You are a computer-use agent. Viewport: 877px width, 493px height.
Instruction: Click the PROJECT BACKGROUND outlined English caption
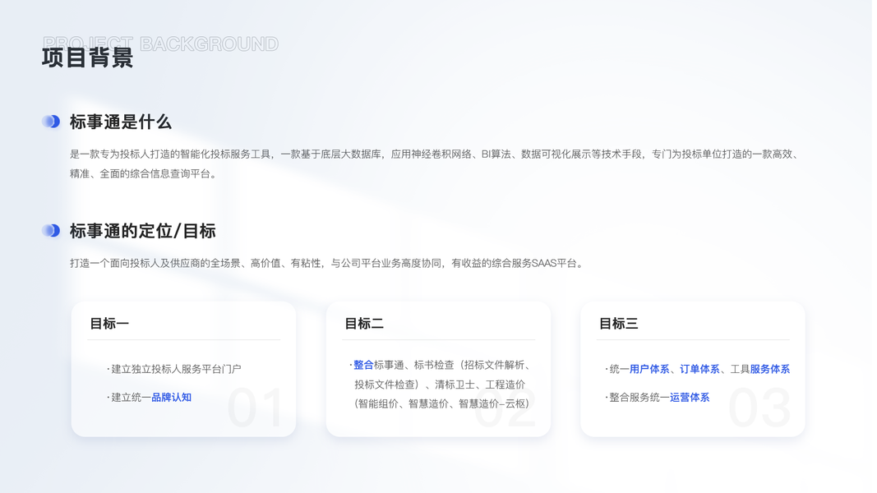pos(160,44)
